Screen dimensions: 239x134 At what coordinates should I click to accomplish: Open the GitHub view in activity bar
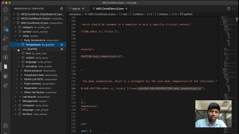(6, 76)
